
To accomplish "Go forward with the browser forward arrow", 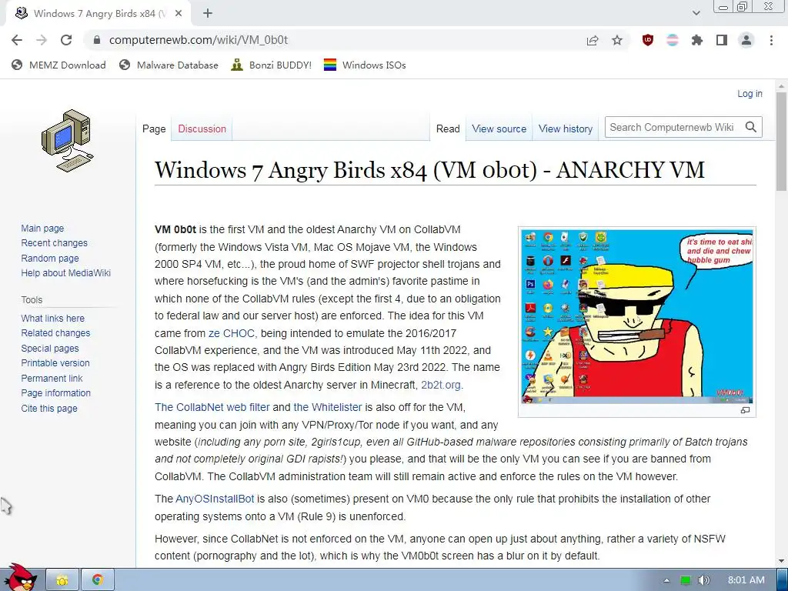I will click(x=42, y=40).
